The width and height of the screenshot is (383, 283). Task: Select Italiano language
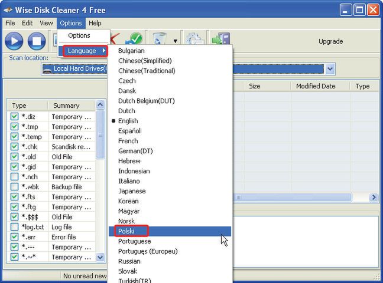tap(170, 181)
